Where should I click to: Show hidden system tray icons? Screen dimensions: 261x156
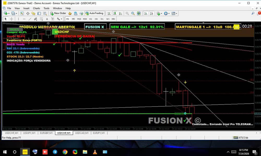tap(228, 152)
